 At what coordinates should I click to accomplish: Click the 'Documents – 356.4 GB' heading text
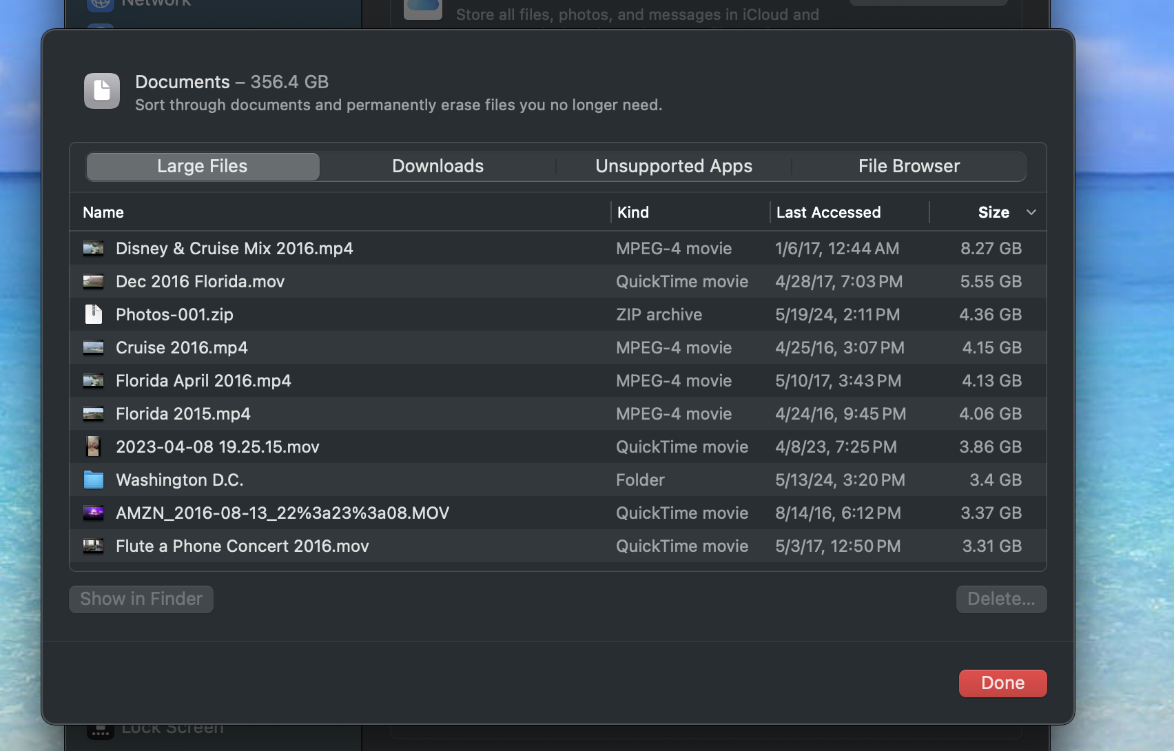tap(232, 82)
